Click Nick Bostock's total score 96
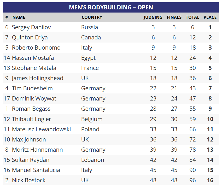Viewport: 222px width, 189px height. (x=192, y=180)
